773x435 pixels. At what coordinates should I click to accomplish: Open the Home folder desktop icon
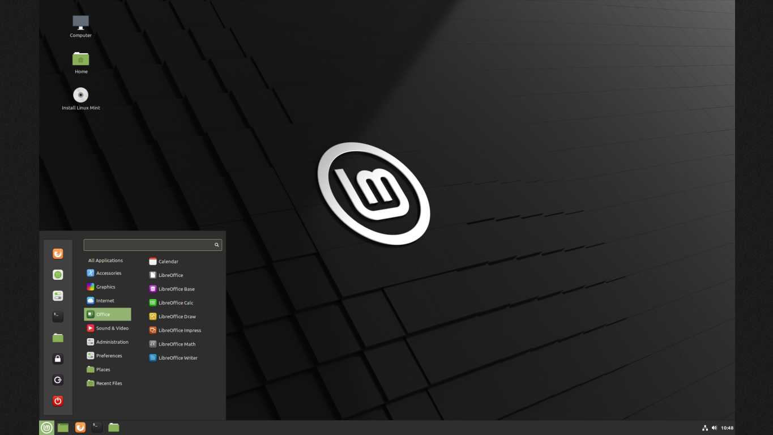[x=81, y=62]
